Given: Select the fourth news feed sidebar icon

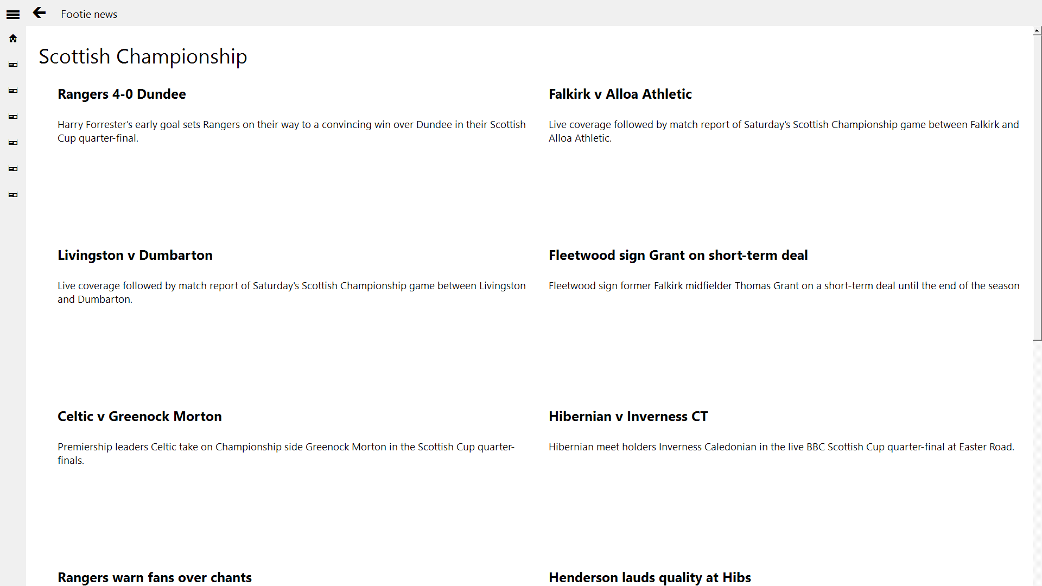Looking at the screenshot, I should [x=13, y=143].
